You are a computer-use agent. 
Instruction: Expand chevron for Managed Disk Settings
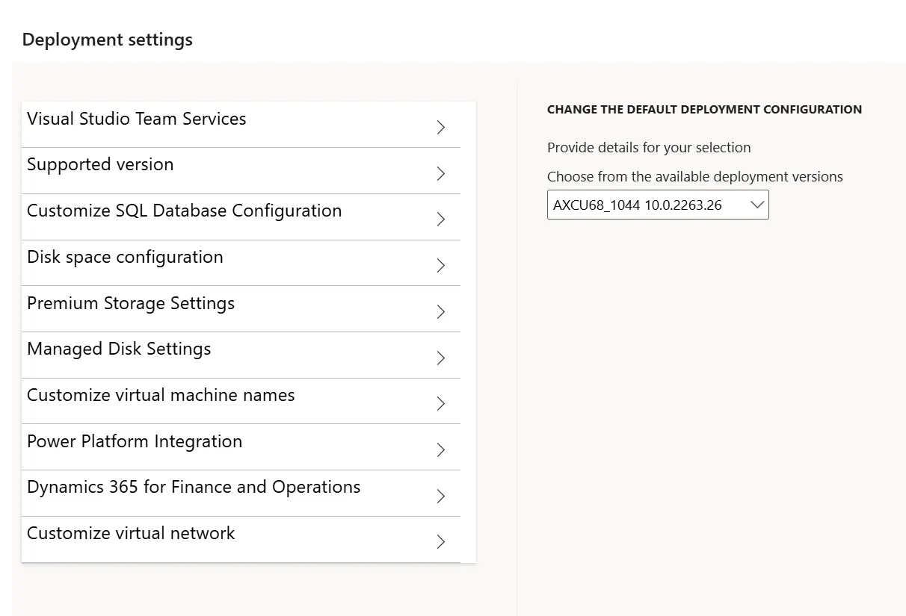[x=441, y=358]
